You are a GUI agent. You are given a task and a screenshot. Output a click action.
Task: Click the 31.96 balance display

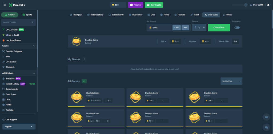tap(118, 5)
